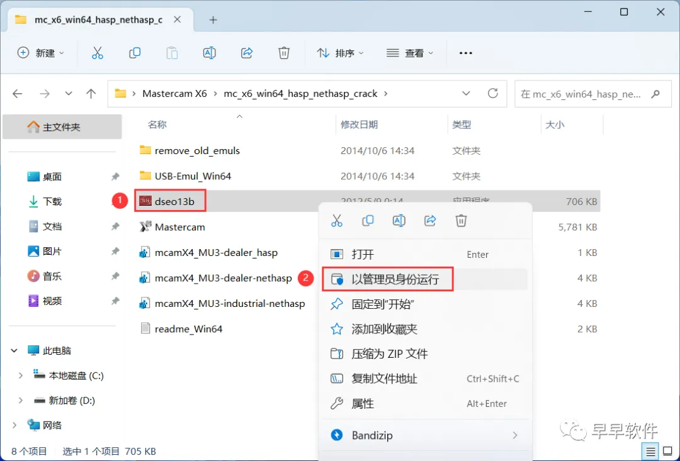The image size is (680, 461).
Task: Click the pin icon next to 音乐
Action: coord(115,276)
